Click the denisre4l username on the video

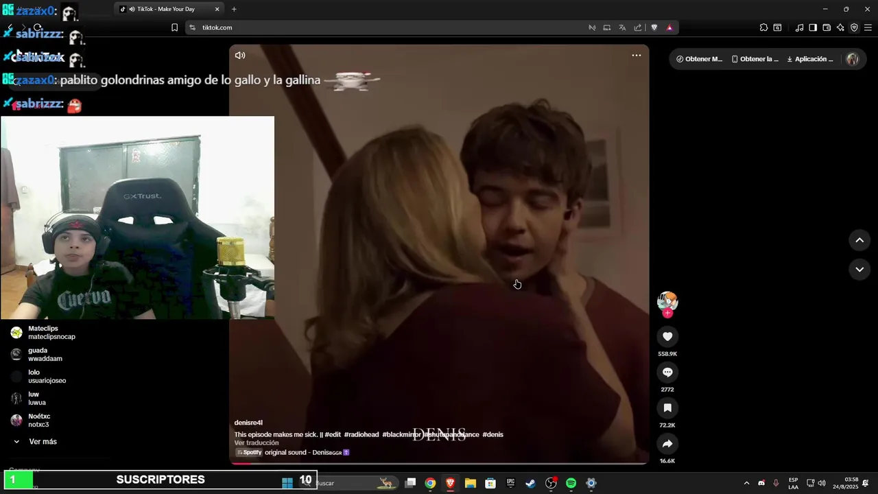pyautogui.click(x=248, y=423)
